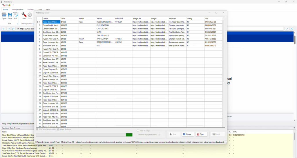Click Number of pages to mine field
The image size is (297, 158).
click(x=161, y=135)
